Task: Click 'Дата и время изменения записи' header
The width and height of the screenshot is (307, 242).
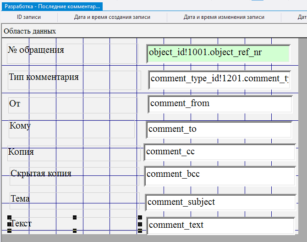Action: [224, 17]
